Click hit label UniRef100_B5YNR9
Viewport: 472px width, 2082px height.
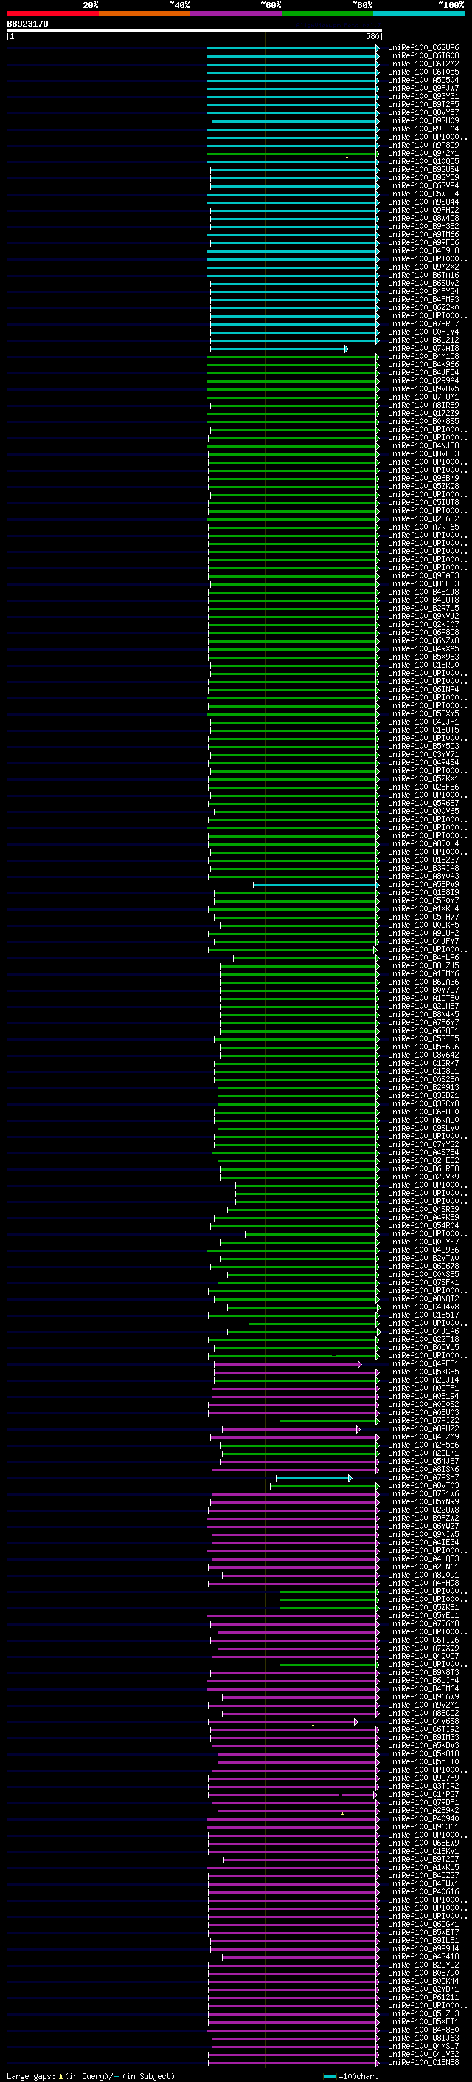tap(423, 1502)
